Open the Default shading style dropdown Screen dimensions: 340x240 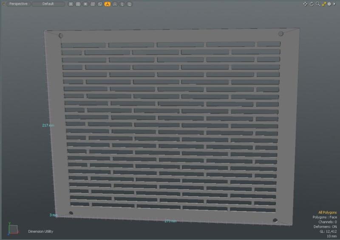pyautogui.click(x=48, y=4)
